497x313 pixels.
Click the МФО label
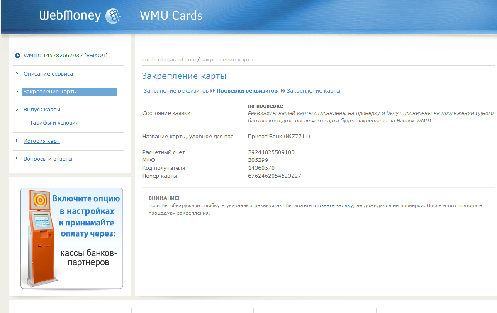pyautogui.click(x=149, y=160)
